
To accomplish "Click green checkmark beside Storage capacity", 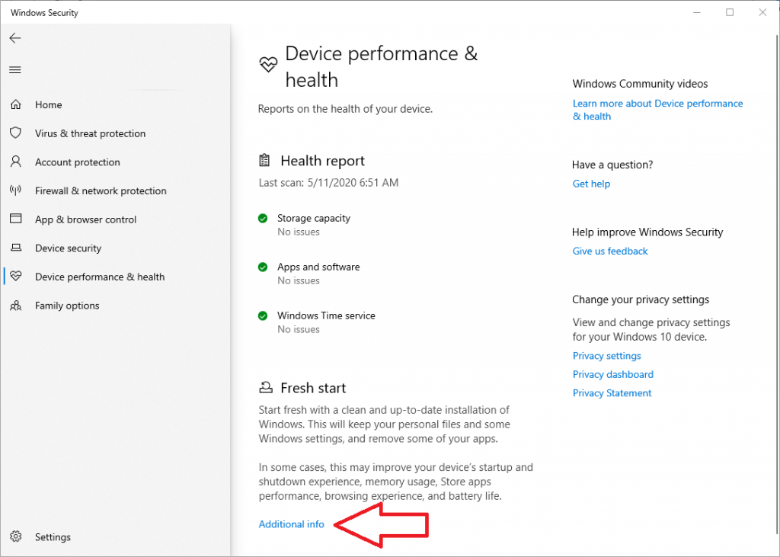I will (263, 218).
